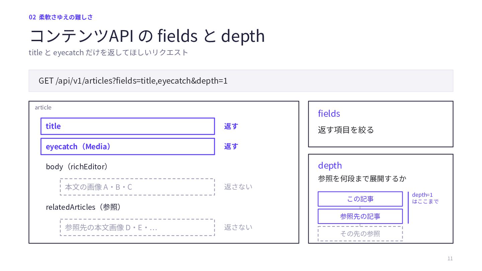
Task: Click the depth heading in right panel
Action: point(330,165)
